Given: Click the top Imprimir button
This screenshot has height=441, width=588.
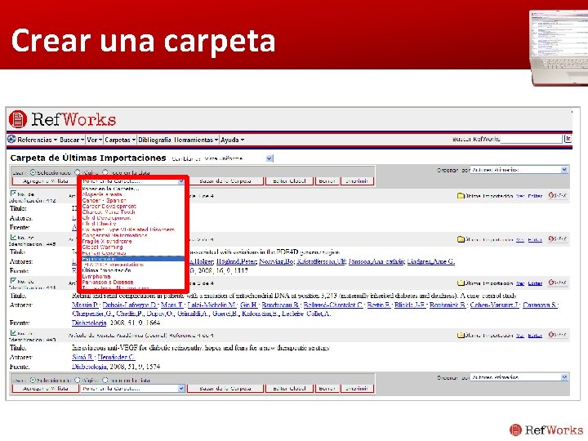Looking at the screenshot, I should pos(357,181).
